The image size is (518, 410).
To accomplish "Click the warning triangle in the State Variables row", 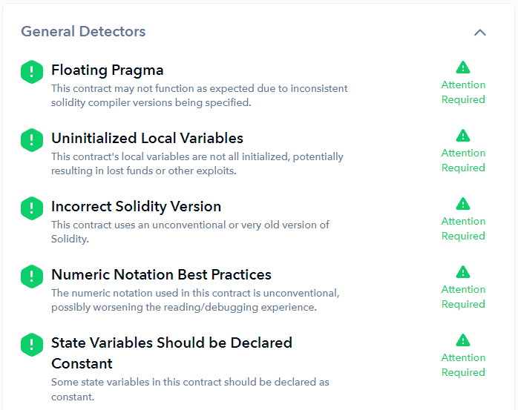I will coord(463,340).
